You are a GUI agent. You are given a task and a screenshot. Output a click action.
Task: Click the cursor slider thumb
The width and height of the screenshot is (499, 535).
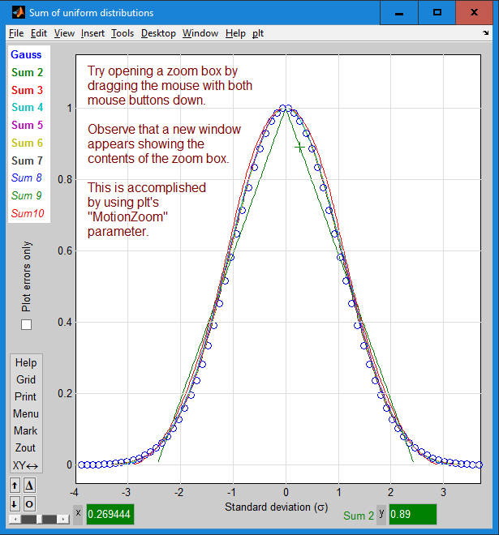pos(39,520)
